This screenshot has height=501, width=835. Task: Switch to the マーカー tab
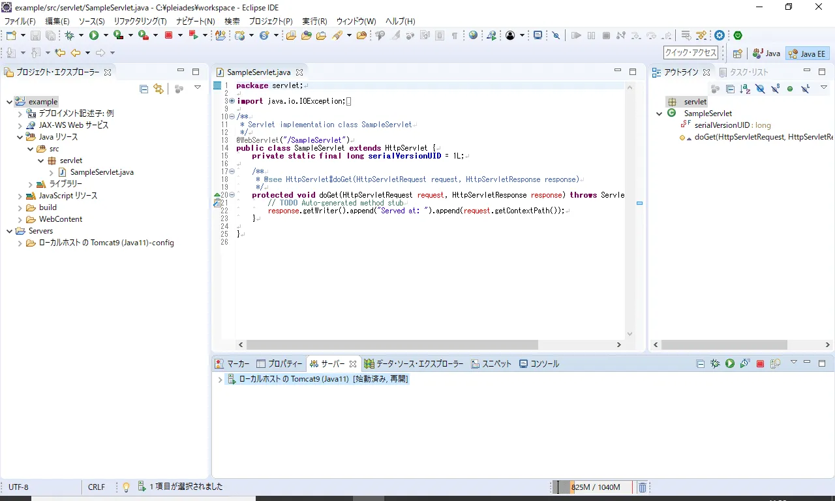coord(232,364)
